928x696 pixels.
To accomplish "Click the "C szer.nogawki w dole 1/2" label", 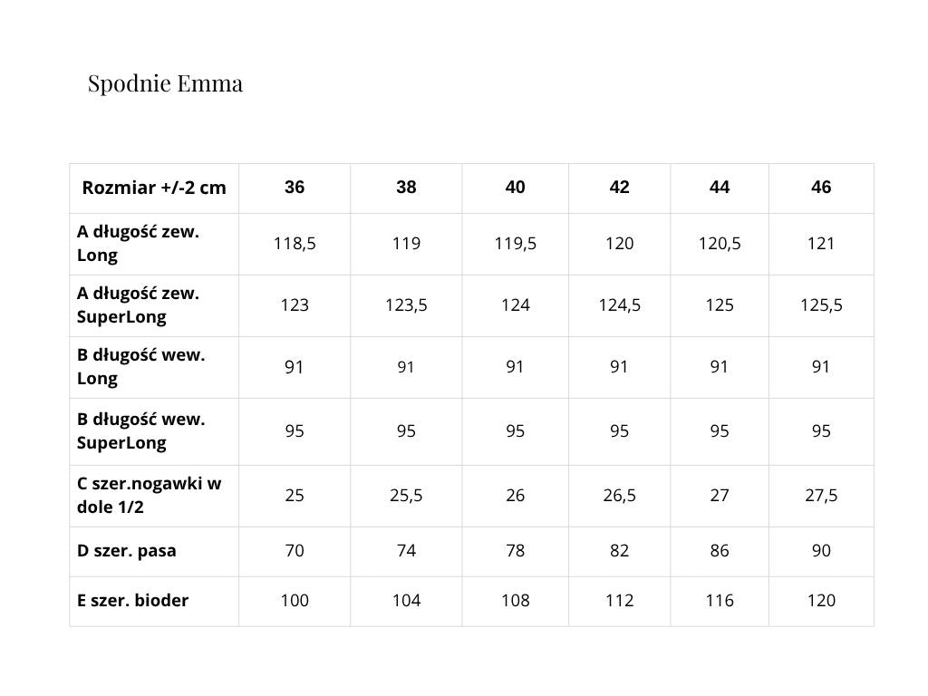I will point(149,495).
